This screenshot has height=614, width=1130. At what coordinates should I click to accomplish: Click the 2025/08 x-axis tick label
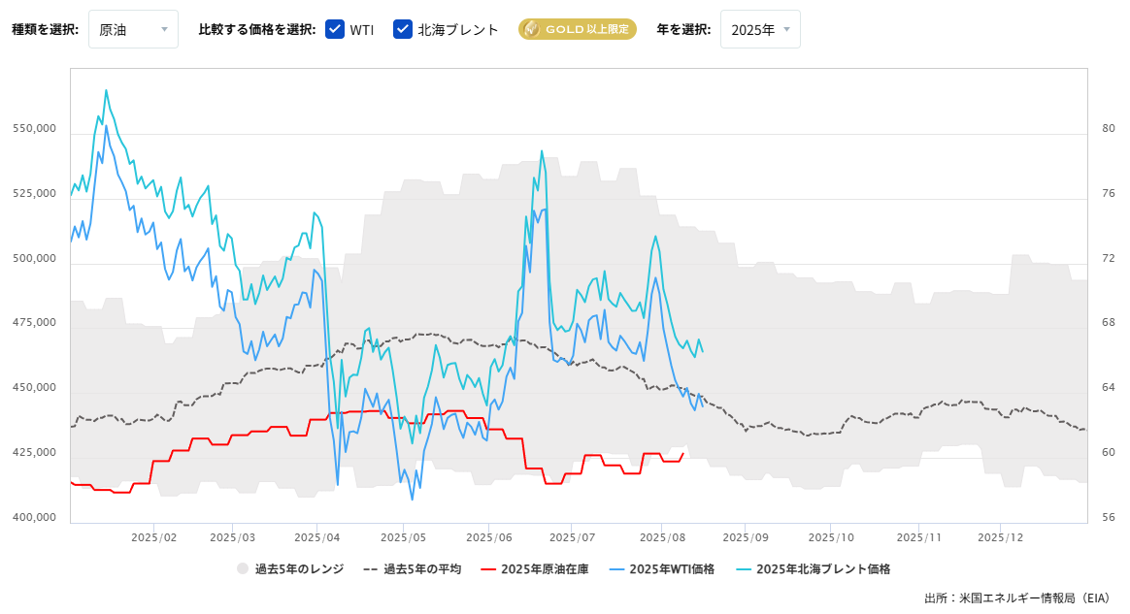661,537
